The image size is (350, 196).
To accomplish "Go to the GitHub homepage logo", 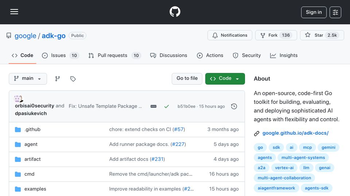I will click(x=175, y=12).
